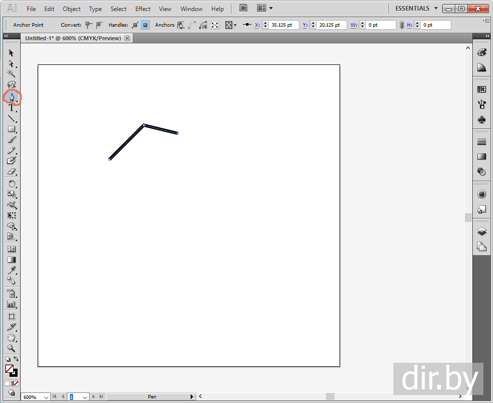493x403 pixels.
Task: Expand the zoom level 600% dropdown
Action: coord(46,397)
